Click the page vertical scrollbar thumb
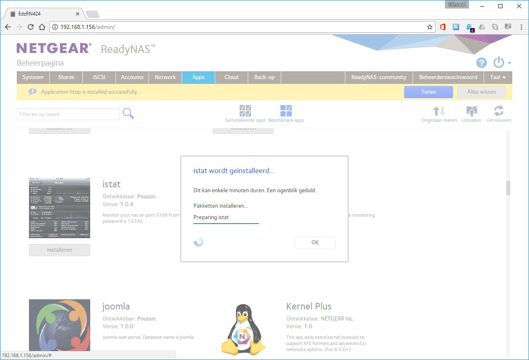The height and width of the screenshot is (360, 529). point(508,188)
